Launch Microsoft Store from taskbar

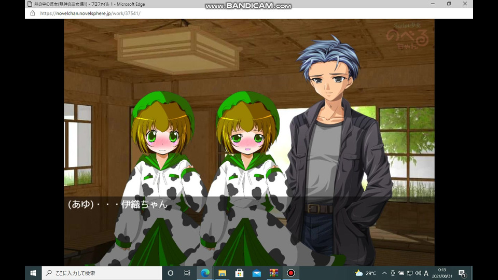point(239,273)
